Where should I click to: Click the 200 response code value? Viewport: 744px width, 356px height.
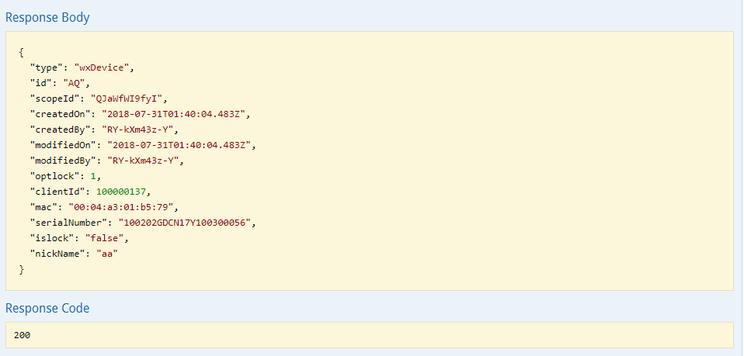tap(23, 335)
